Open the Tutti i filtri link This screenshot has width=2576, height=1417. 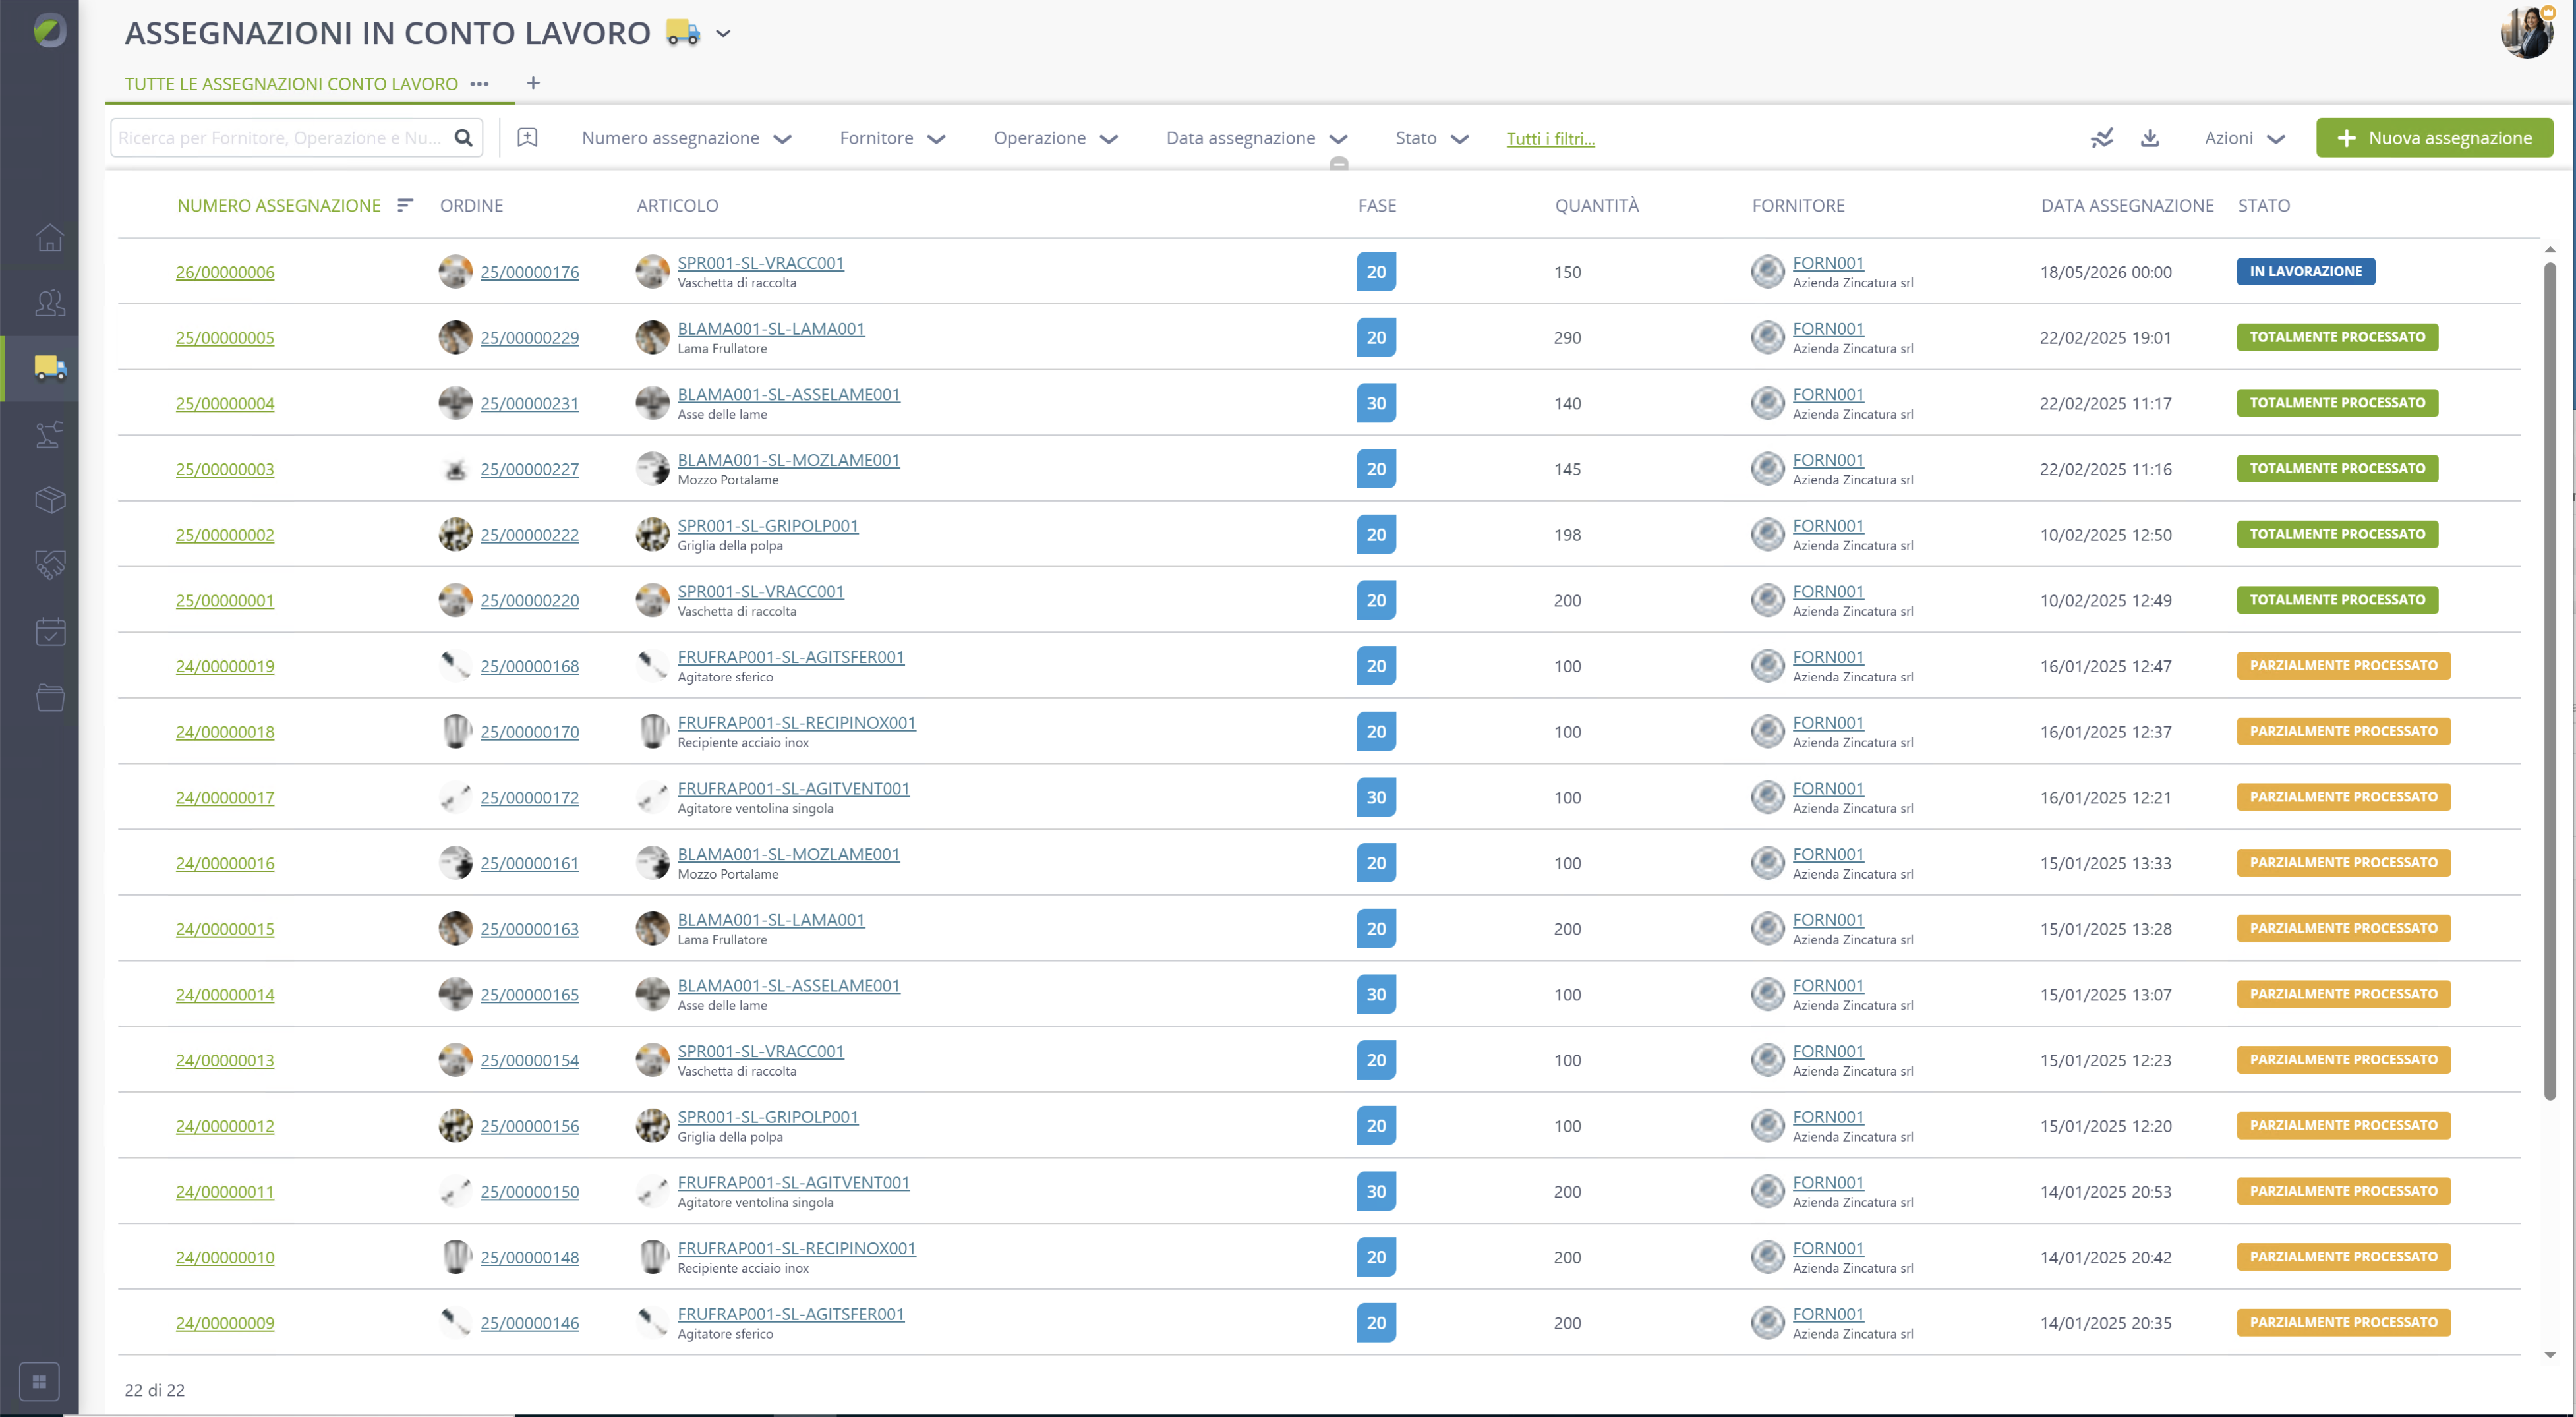coord(1550,139)
